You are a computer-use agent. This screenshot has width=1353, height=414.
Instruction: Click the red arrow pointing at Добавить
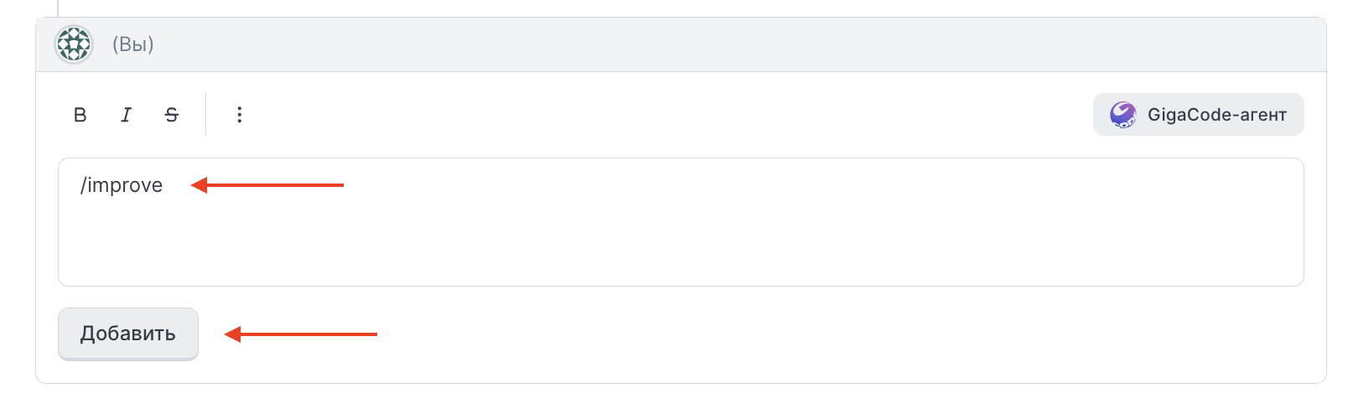coord(301,334)
